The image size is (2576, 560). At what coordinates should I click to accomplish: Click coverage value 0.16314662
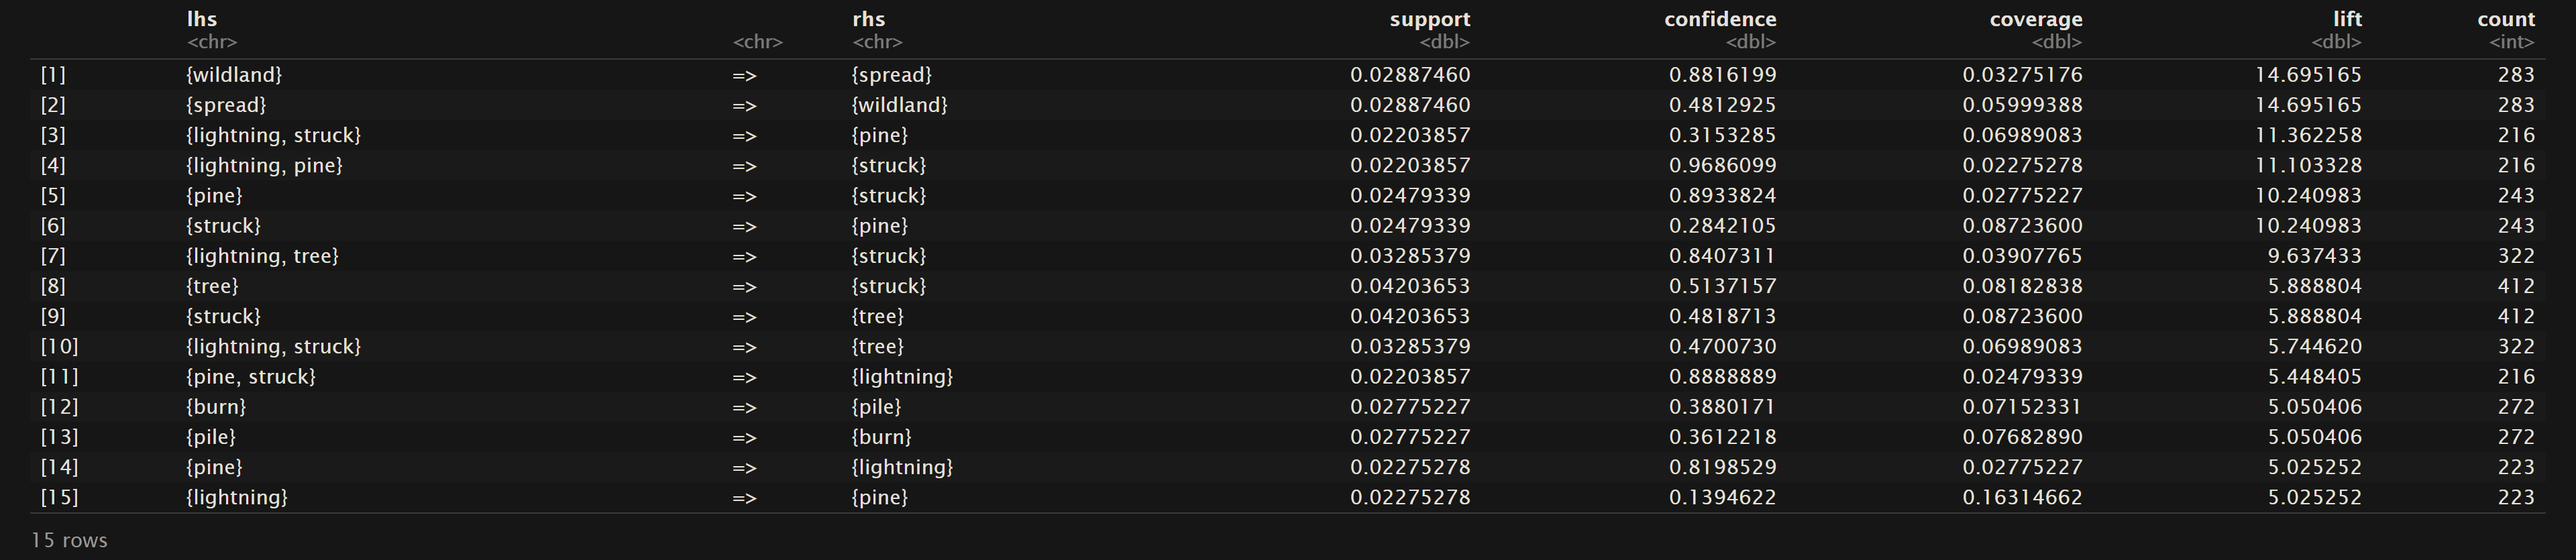tap(2022, 498)
